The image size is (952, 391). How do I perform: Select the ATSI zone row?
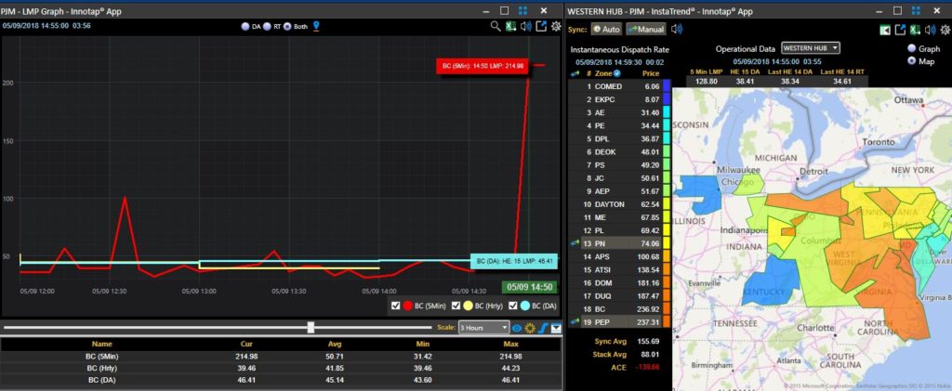pyautogui.click(x=618, y=269)
